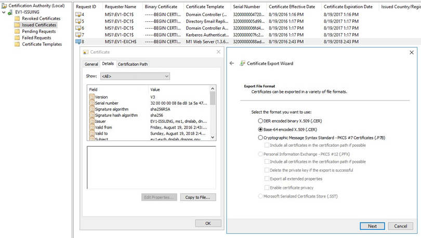Select Base-64 encoded X.509 option
Screen dimensions: 421x238
click(260, 129)
